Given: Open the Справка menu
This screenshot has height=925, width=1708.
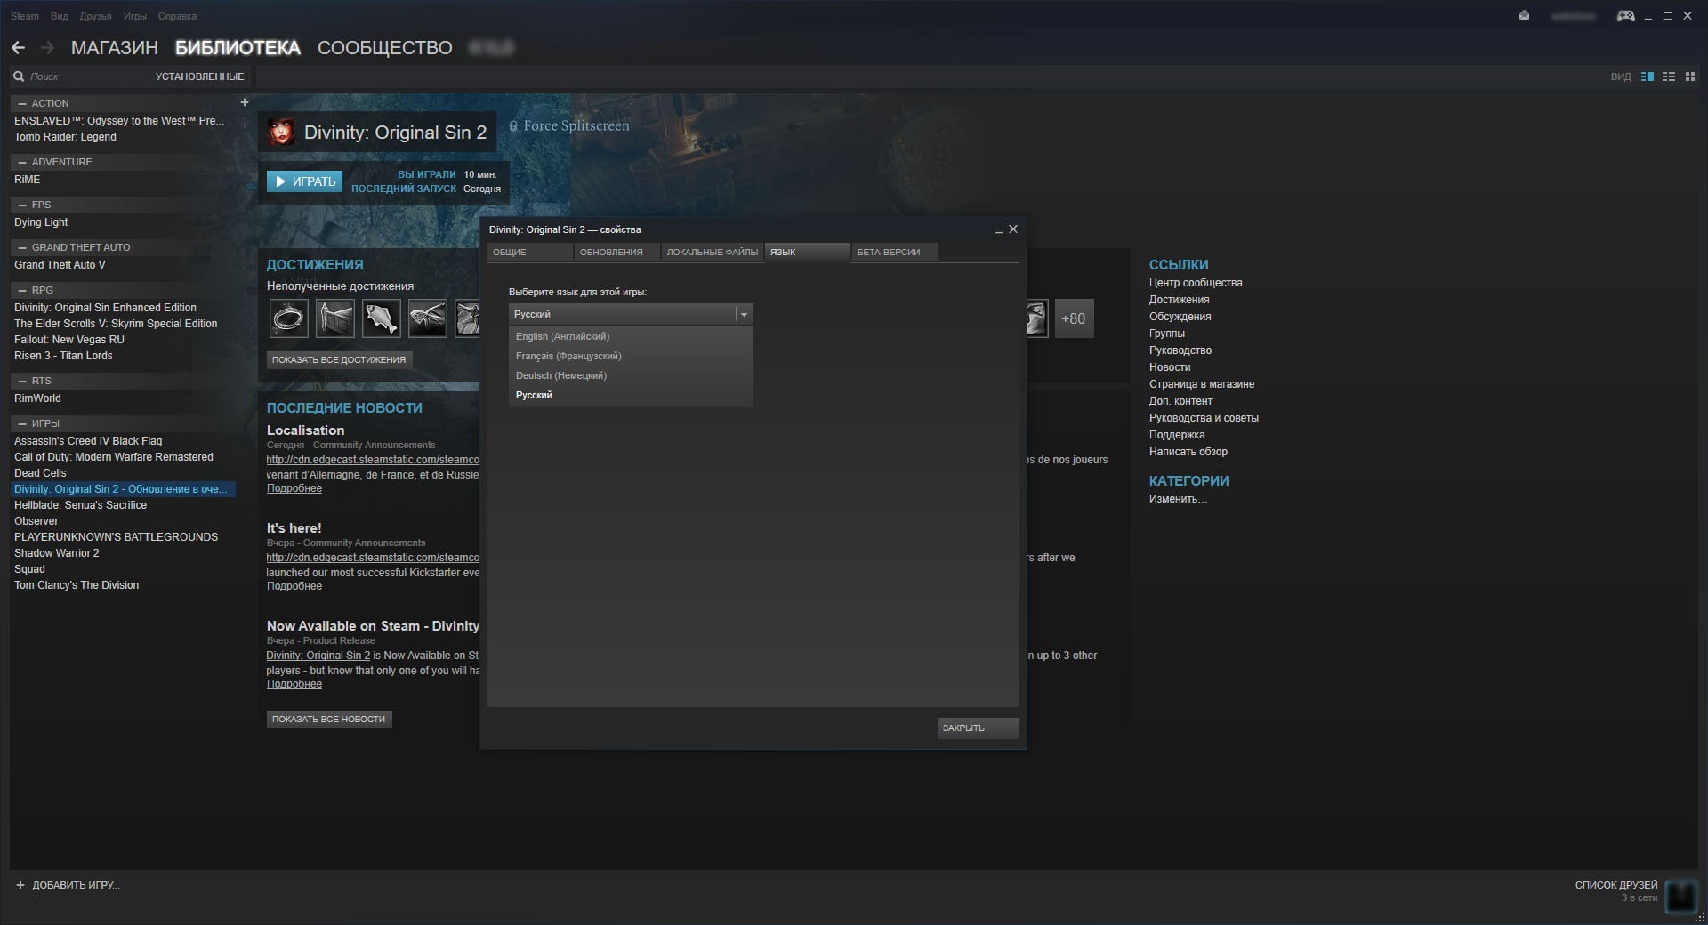Looking at the screenshot, I should pos(177,16).
